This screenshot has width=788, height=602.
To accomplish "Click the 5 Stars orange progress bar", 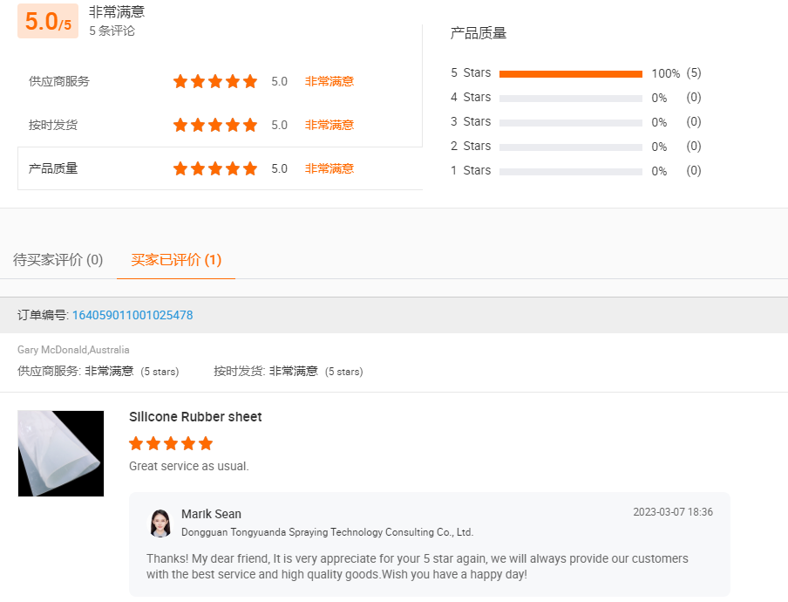I will (570, 74).
